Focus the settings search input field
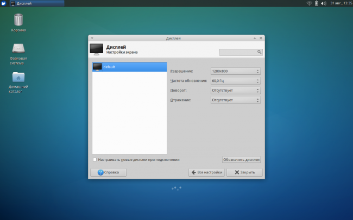The image size is (353, 220). click(x=241, y=52)
